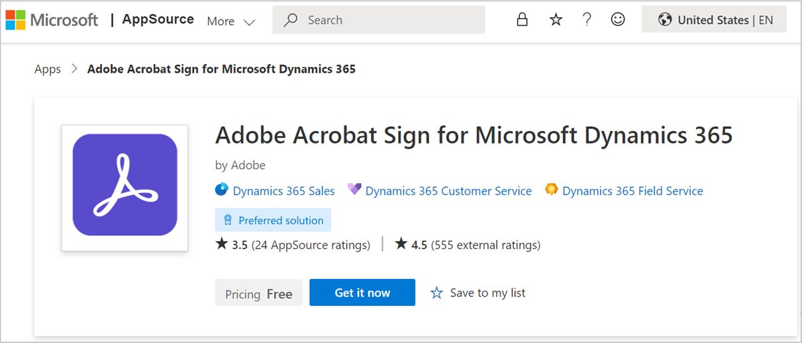Change region via United States | EN button
The width and height of the screenshot is (802, 343).
(x=714, y=20)
